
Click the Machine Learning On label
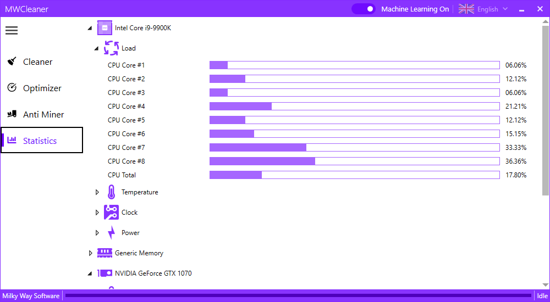[415, 9]
